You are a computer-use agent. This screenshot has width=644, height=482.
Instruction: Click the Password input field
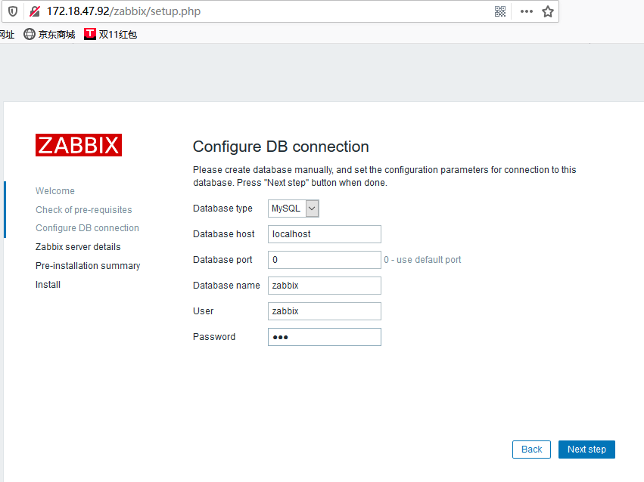click(x=325, y=337)
